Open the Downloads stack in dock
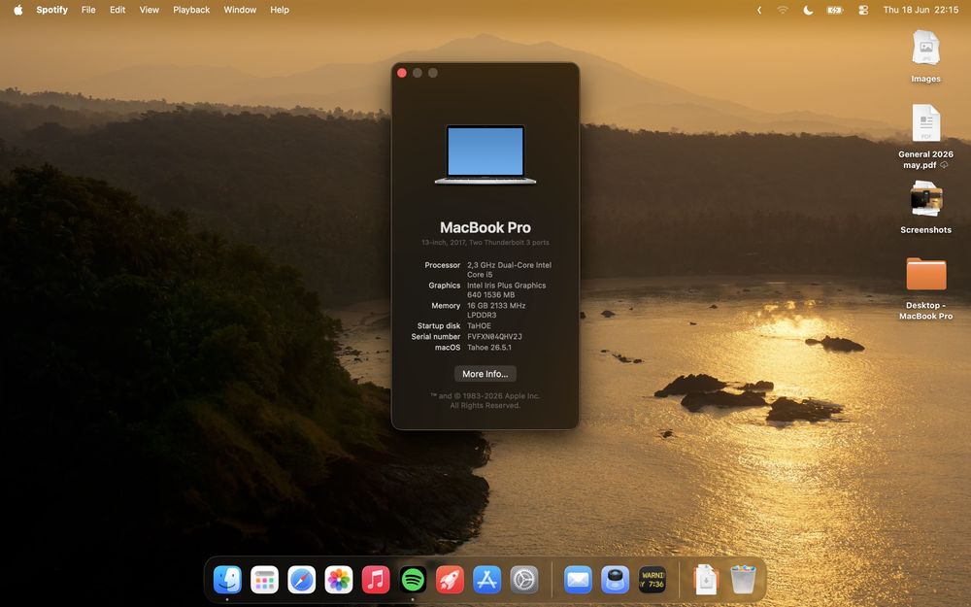The width and height of the screenshot is (971, 607). pyautogui.click(x=705, y=580)
